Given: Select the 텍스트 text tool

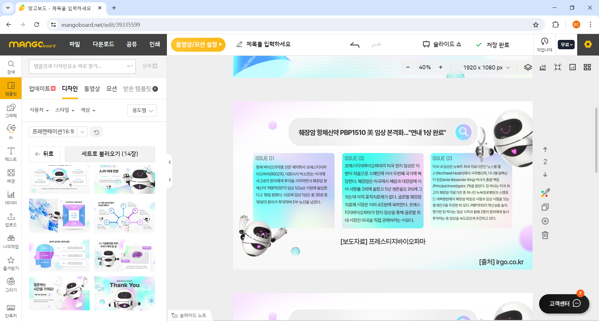Looking at the screenshot, I should pyautogui.click(x=11, y=154).
